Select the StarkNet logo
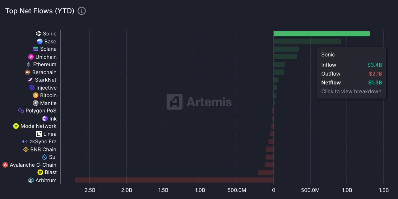This screenshot has height=199, width=398. pyautogui.click(x=30, y=80)
